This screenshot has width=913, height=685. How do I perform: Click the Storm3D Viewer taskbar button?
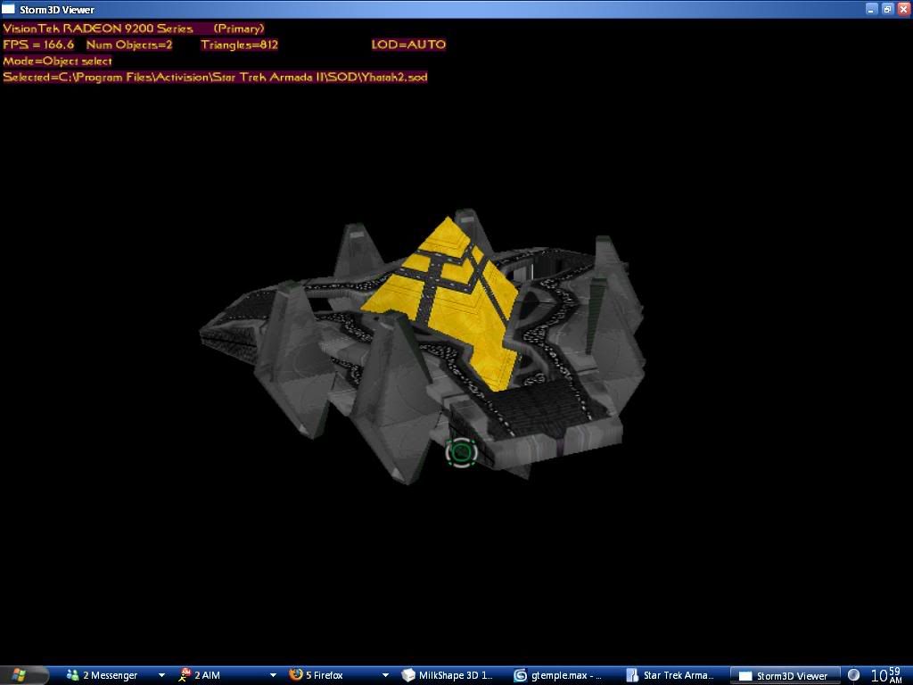[786, 676]
